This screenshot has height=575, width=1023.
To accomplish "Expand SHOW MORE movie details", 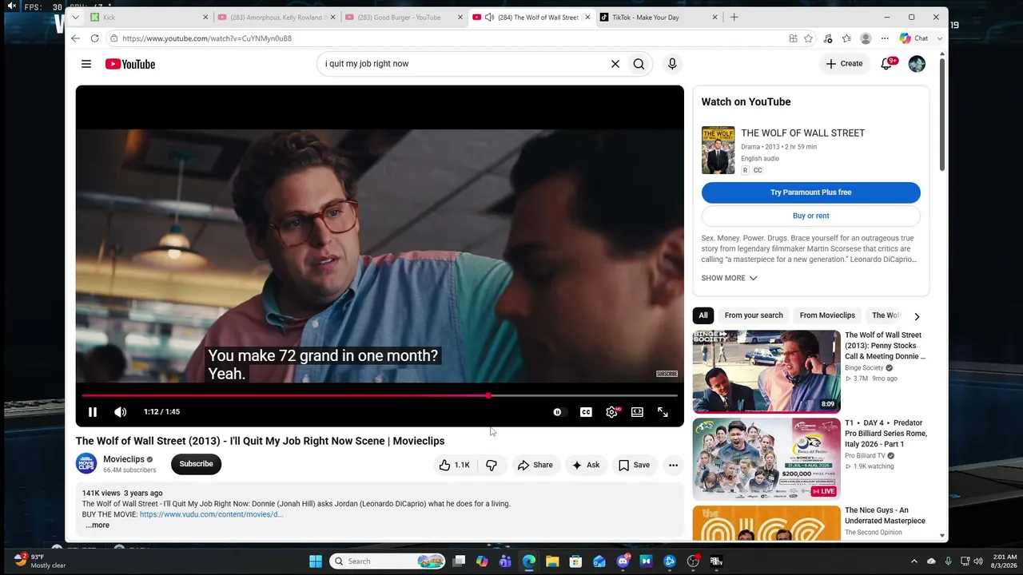I will click(729, 278).
